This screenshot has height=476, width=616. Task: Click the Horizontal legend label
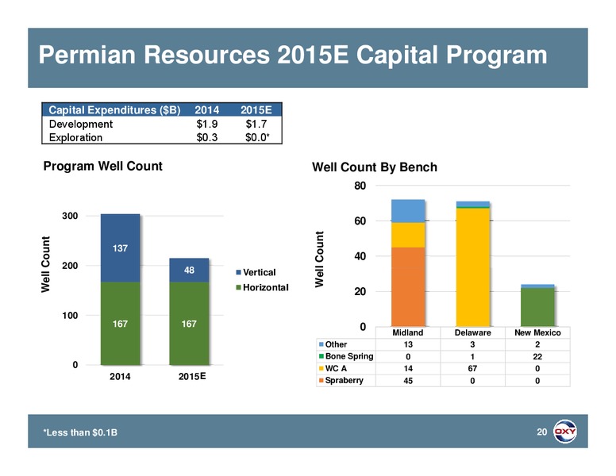[x=266, y=287]
